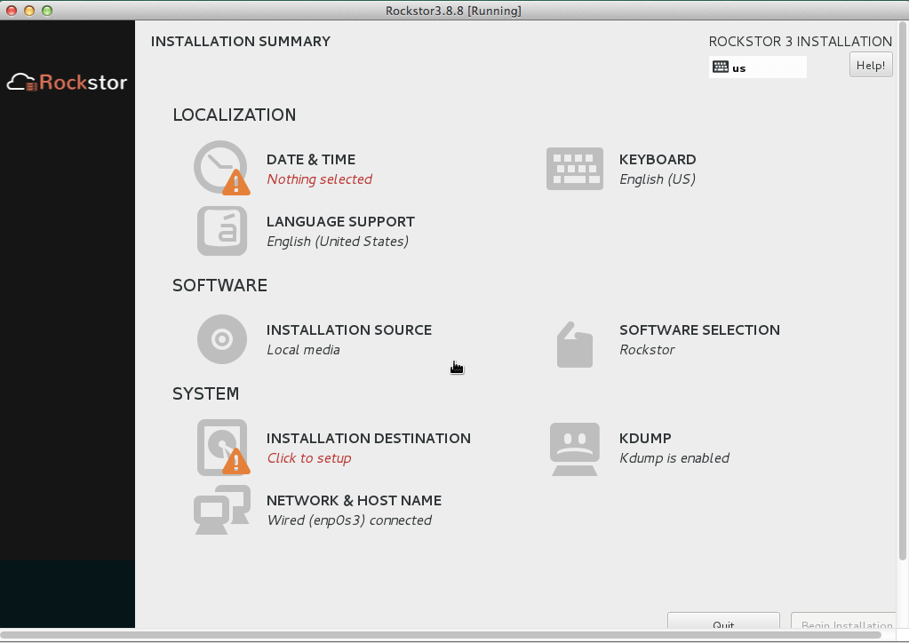Open Date & Time clock icon
The image size is (909, 643).
(221, 168)
